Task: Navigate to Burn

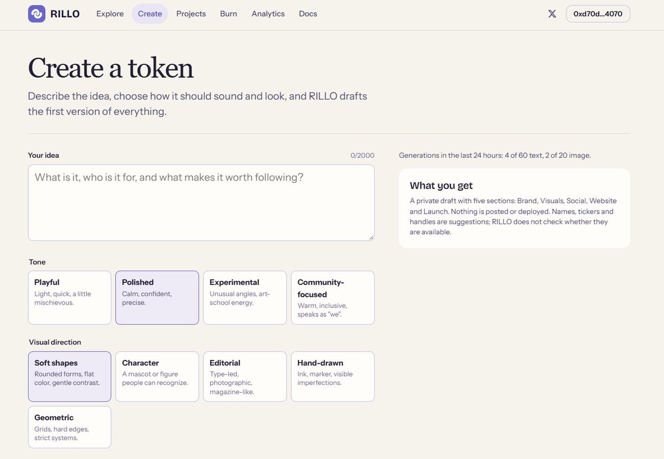Action: click(229, 14)
